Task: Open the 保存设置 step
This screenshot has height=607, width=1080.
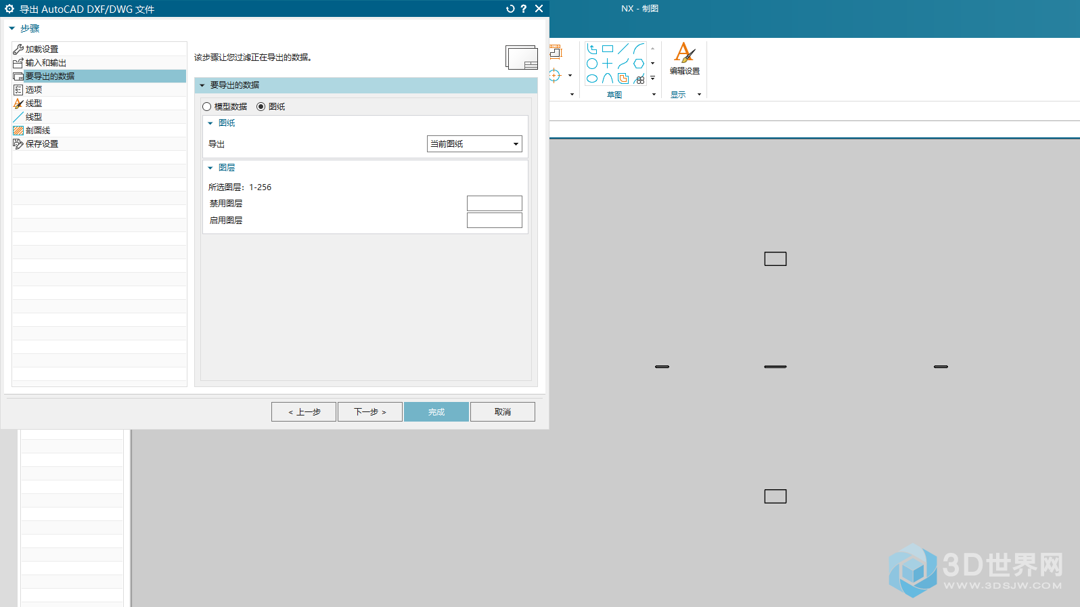Action: [x=99, y=143]
